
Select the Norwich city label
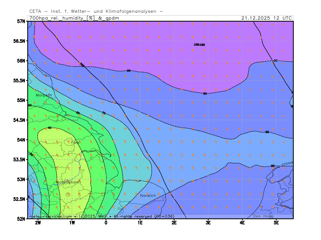[148, 195]
